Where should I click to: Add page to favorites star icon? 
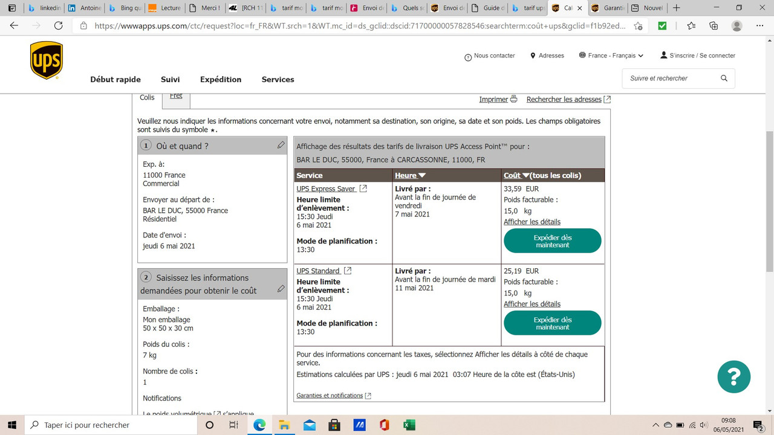[638, 26]
